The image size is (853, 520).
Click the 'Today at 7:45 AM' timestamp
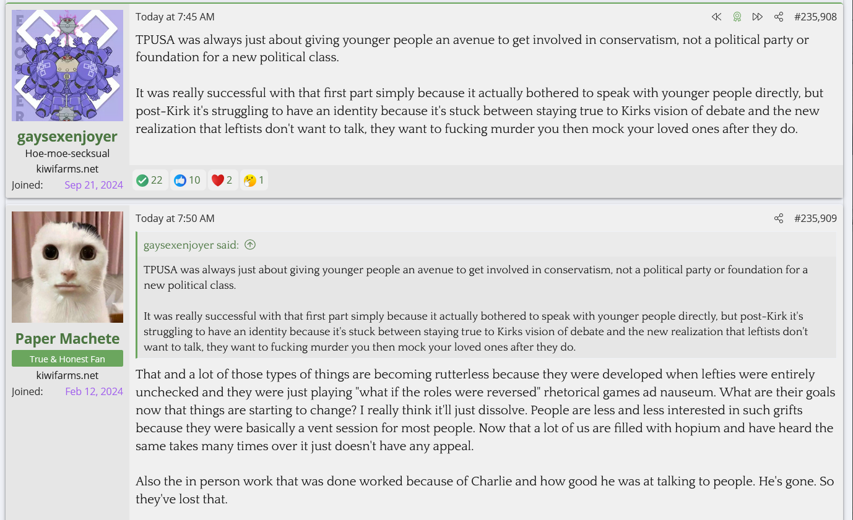coord(175,17)
